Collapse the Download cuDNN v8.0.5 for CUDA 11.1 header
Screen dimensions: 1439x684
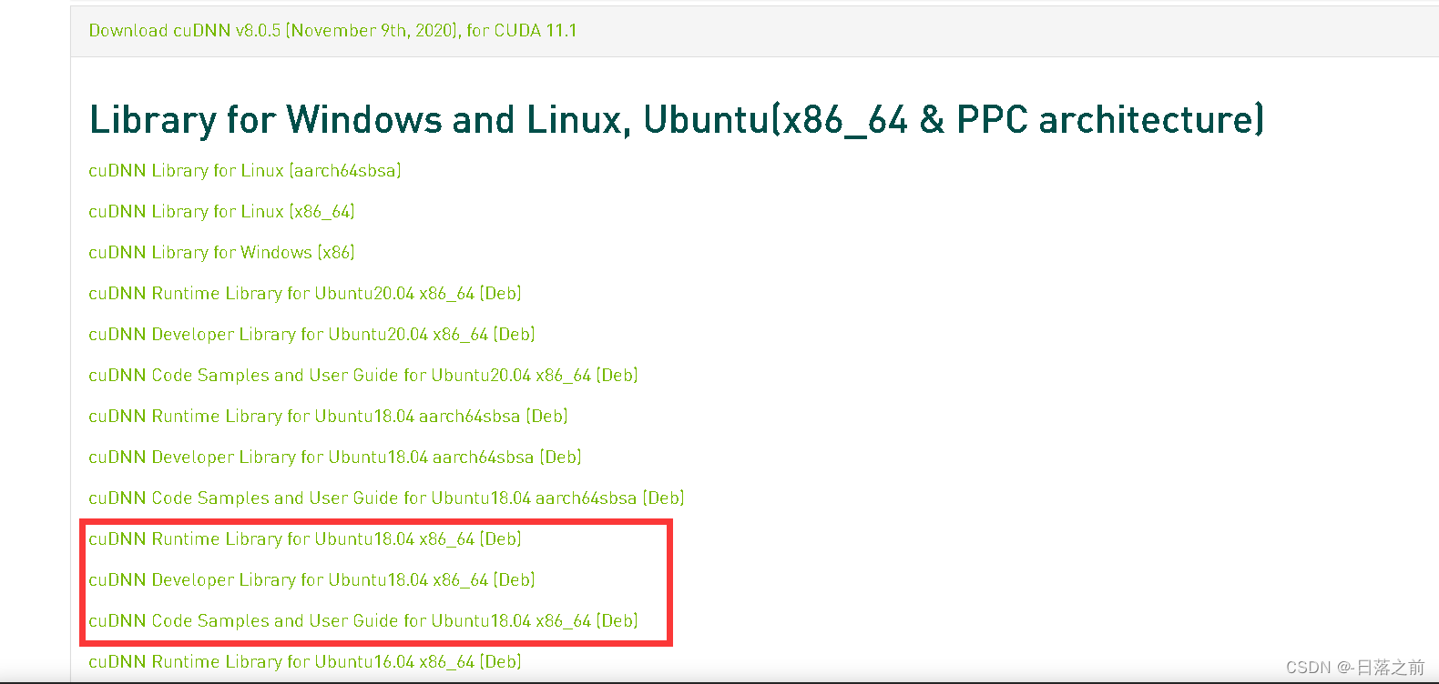click(x=332, y=30)
